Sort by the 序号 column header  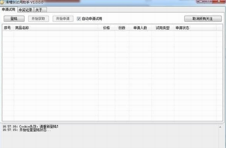(x=8, y=28)
